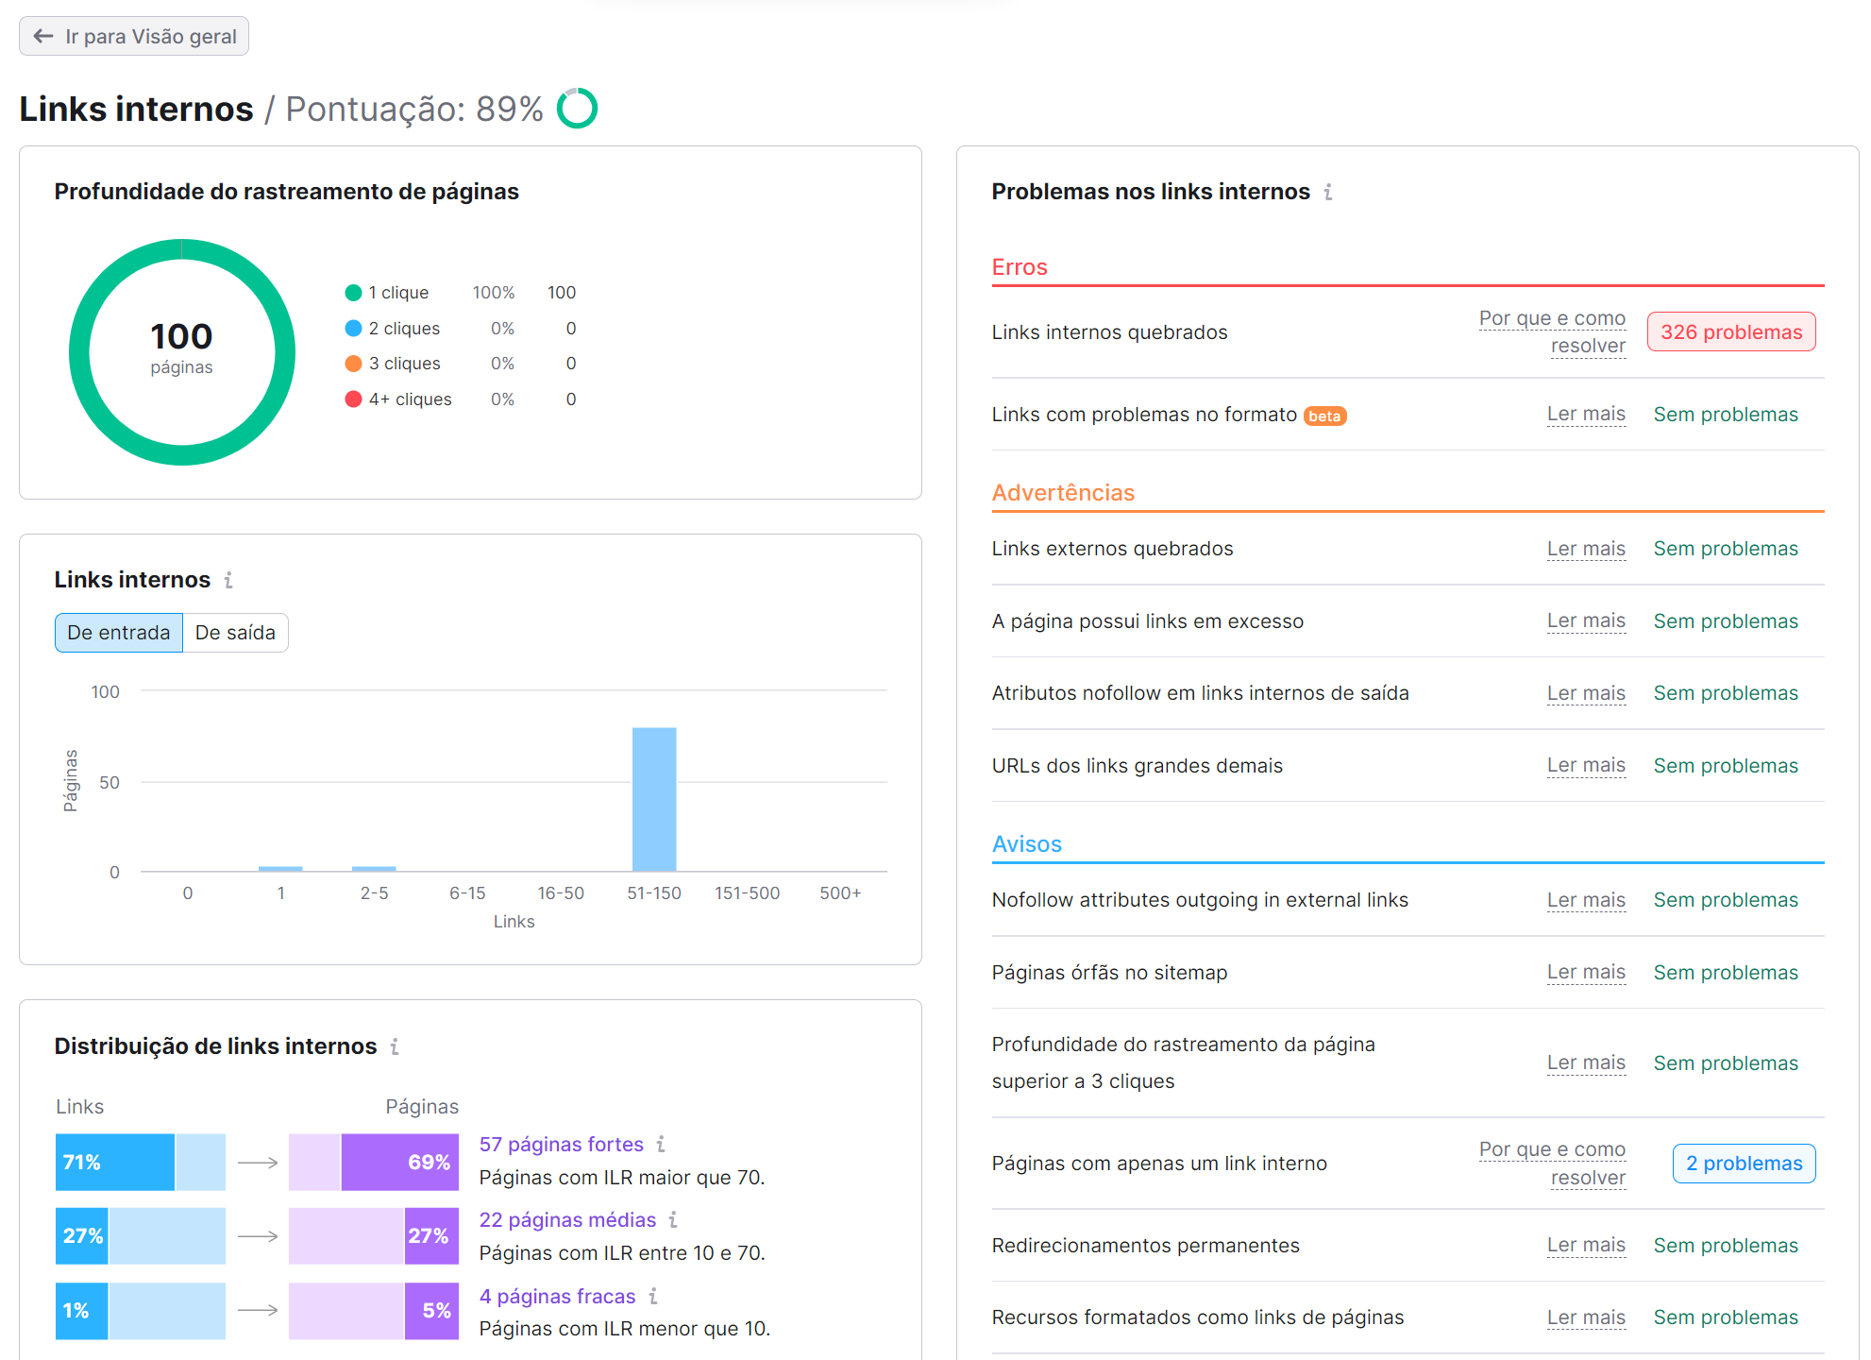Screen dimensions: 1871x1360
Task: Open the "57 páginas fortes" link
Action: tap(561, 1144)
